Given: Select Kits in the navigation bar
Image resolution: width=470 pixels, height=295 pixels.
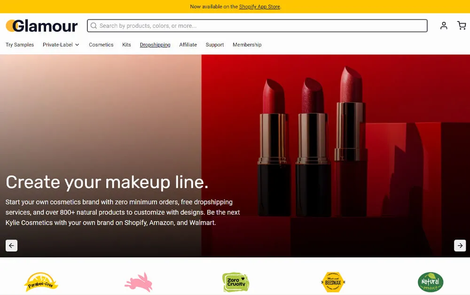Looking at the screenshot, I should (x=126, y=45).
